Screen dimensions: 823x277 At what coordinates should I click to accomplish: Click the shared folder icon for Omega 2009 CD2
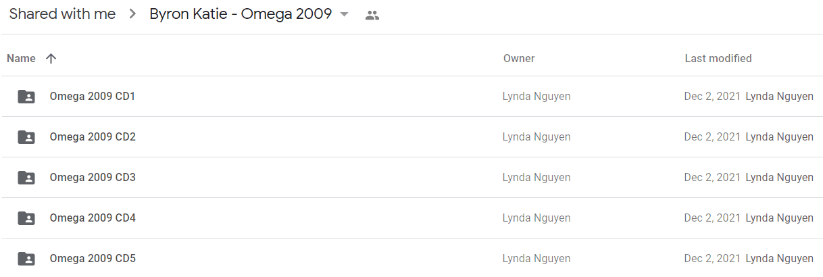click(x=26, y=137)
